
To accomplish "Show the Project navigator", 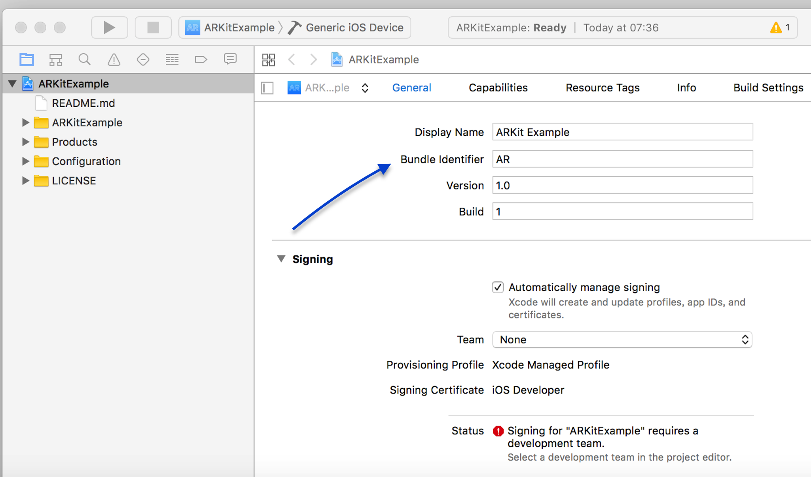I will tap(27, 60).
